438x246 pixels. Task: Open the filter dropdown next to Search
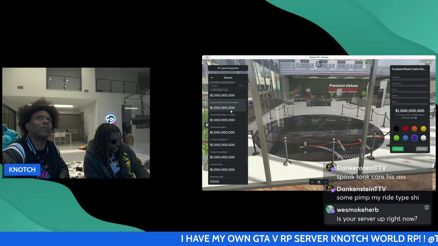coord(241,86)
